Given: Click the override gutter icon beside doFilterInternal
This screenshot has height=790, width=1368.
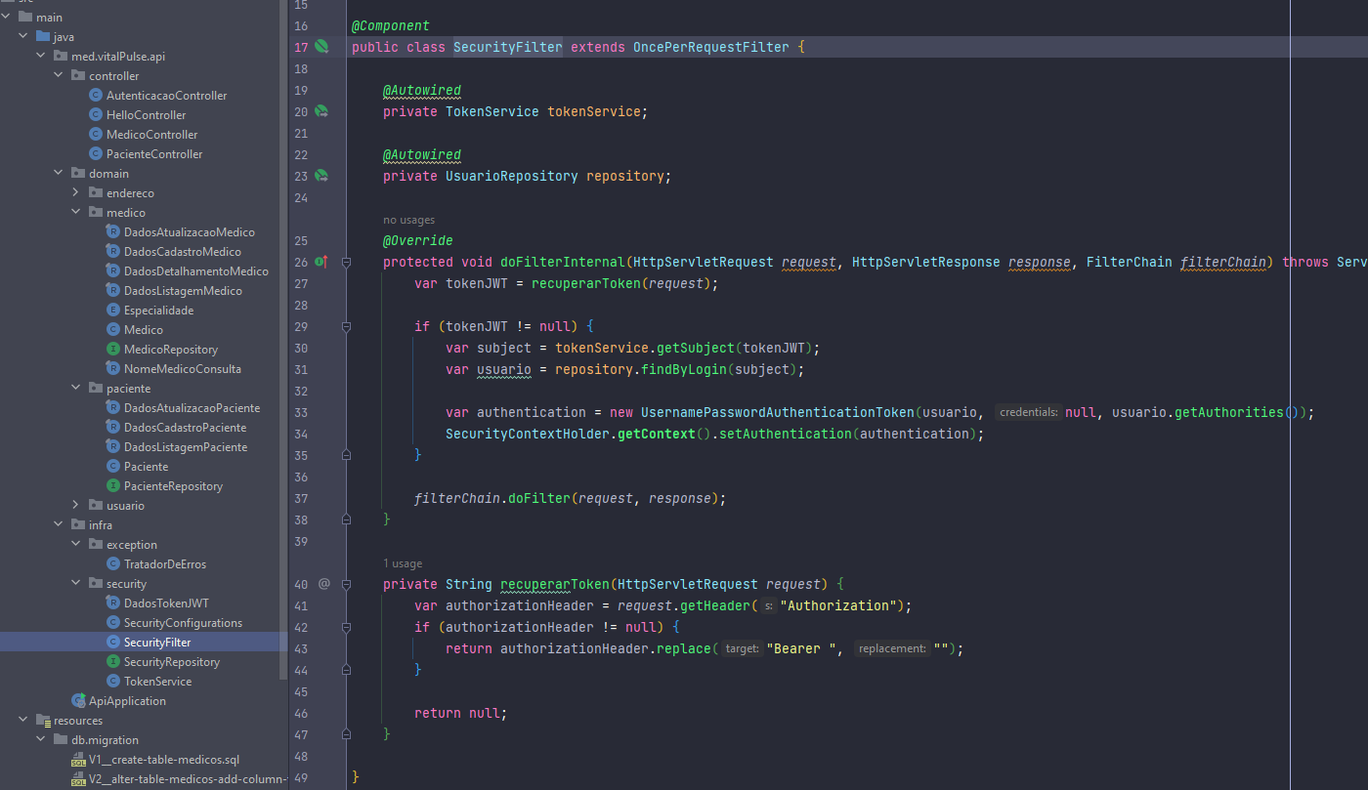Looking at the screenshot, I should pos(321,262).
